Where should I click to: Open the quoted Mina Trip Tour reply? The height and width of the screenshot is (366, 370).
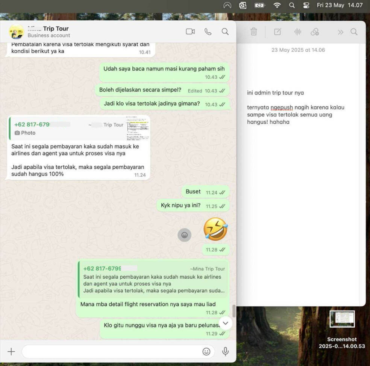pos(154,280)
